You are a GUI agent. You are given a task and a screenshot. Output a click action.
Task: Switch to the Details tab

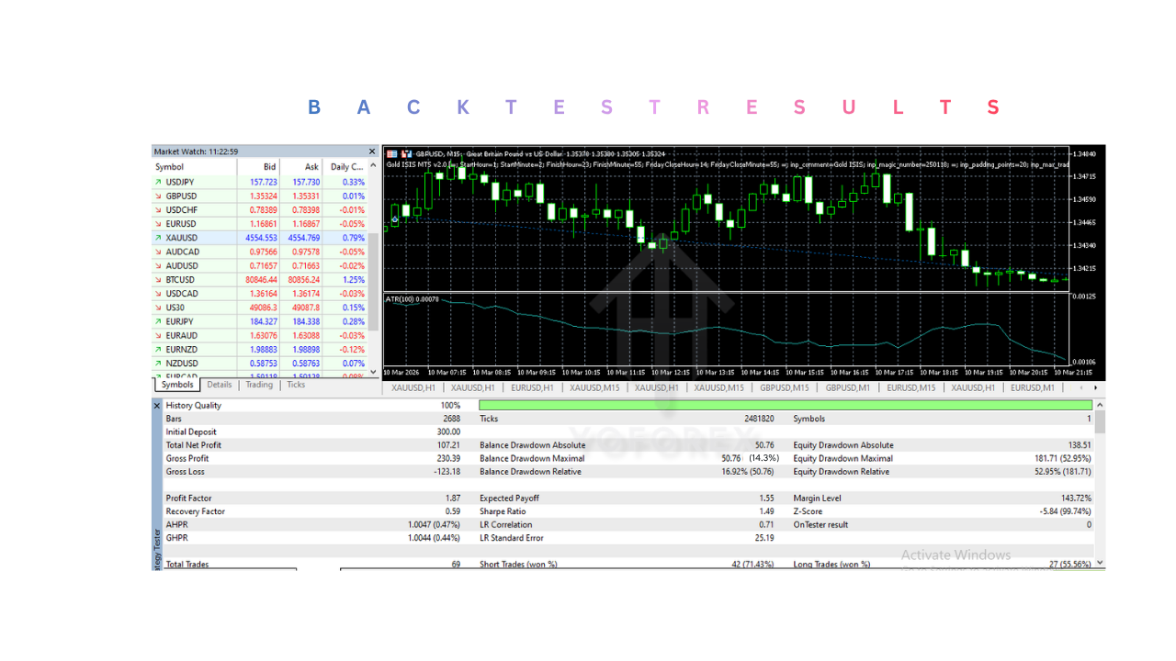220,385
